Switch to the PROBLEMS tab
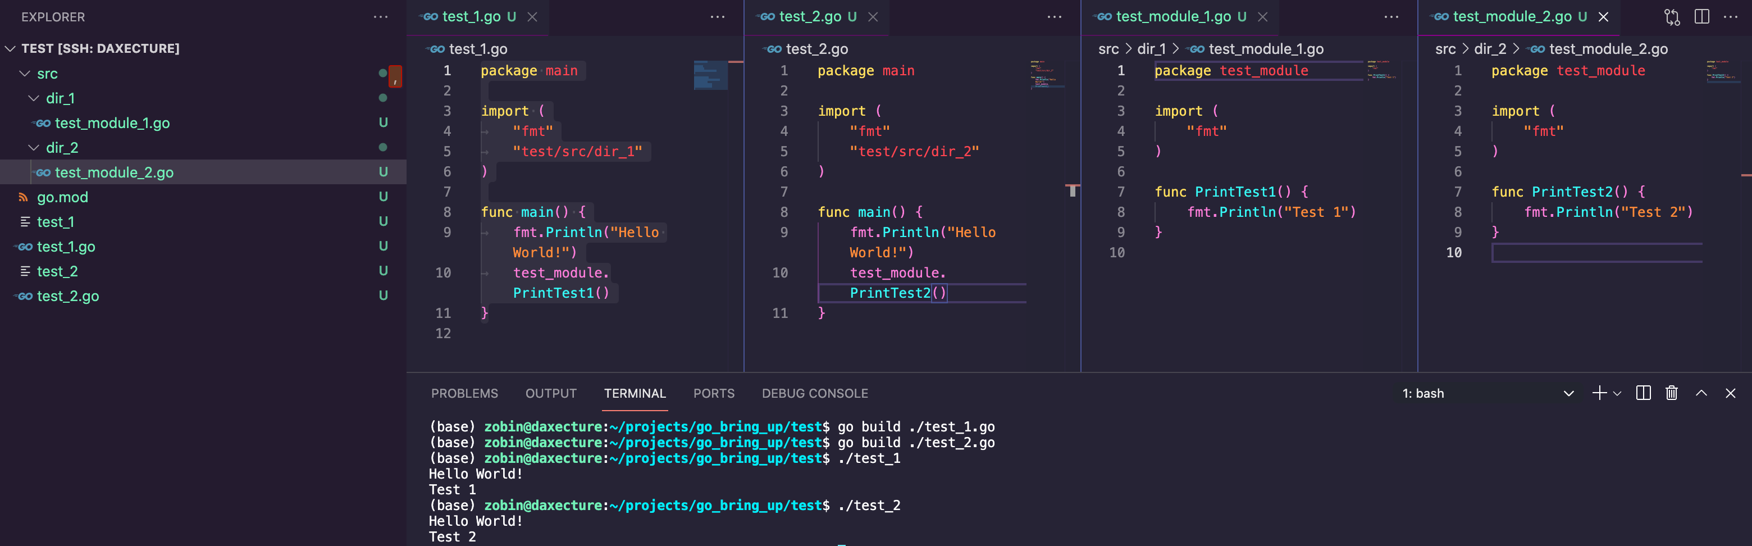Image resolution: width=1752 pixels, height=546 pixels. click(464, 393)
